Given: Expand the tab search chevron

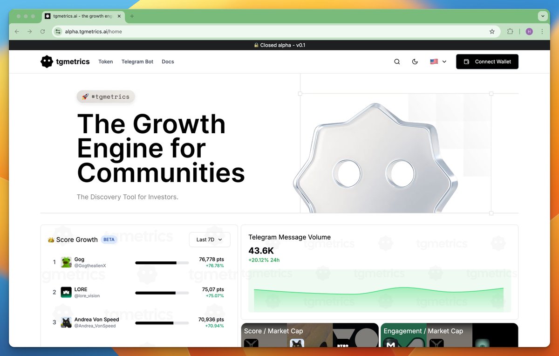Looking at the screenshot, I should point(542,16).
